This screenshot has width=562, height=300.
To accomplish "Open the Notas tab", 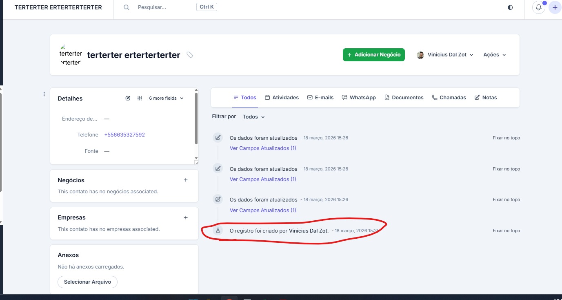I will click(486, 98).
